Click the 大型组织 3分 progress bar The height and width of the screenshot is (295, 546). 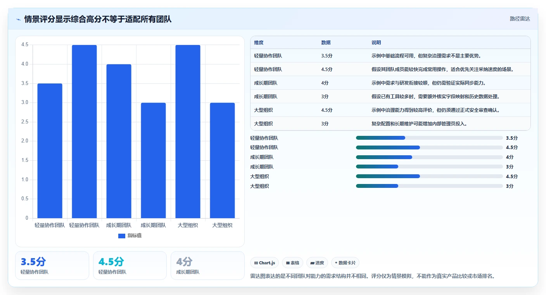coord(429,186)
